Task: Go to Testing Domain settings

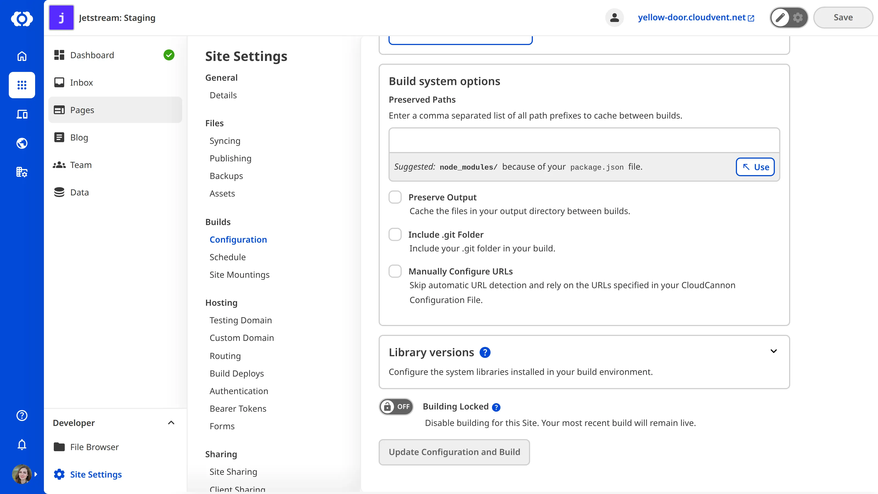Action: (x=241, y=320)
